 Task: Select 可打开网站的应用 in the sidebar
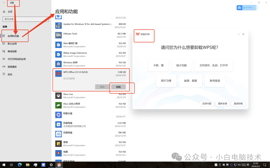(x=16, y=59)
